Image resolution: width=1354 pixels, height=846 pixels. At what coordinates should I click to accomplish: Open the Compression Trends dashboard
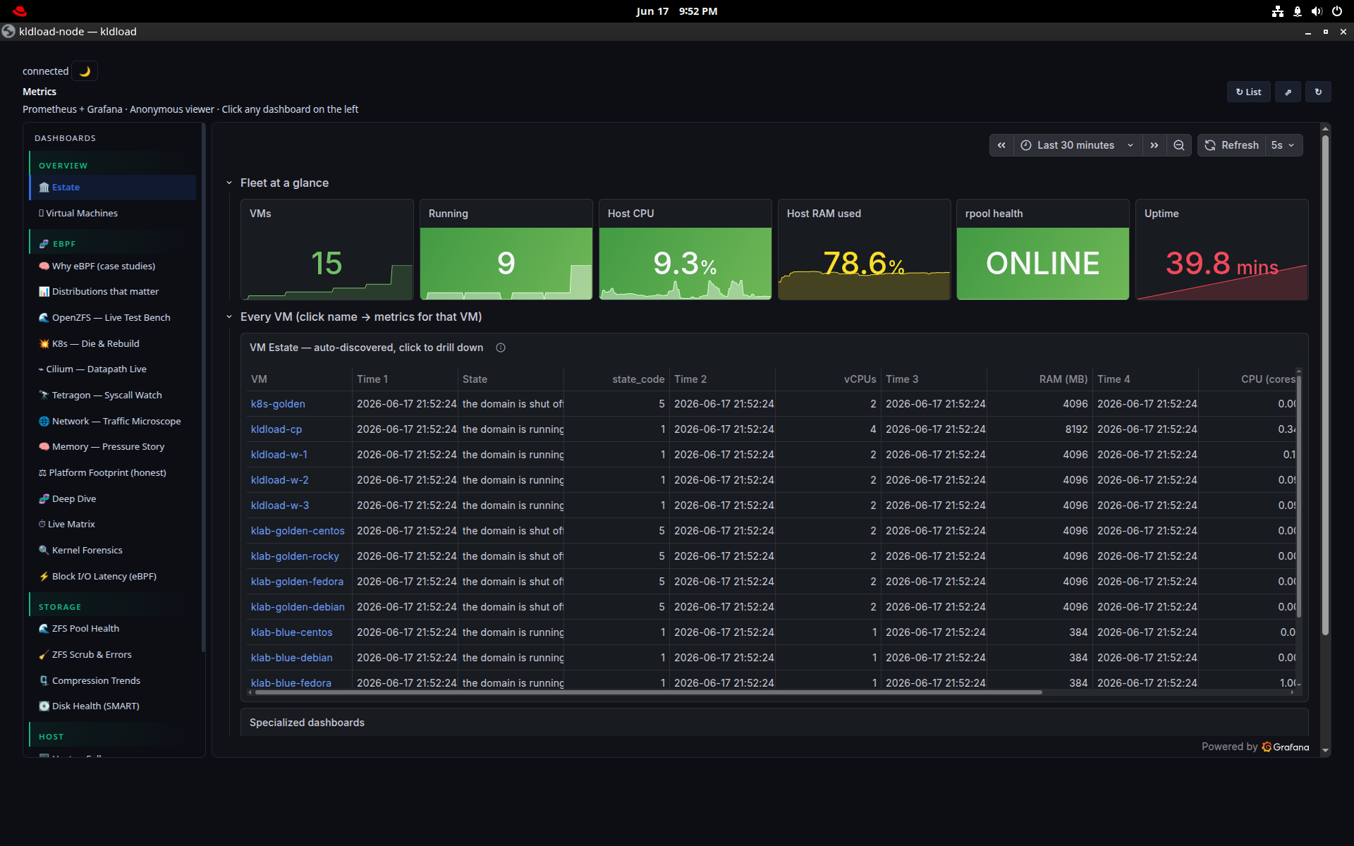click(x=113, y=681)
